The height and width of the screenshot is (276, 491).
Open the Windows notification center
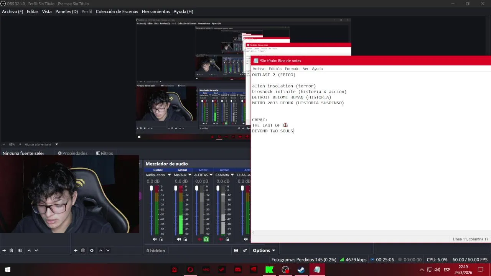pyautogui.click(x=481, y=269)
